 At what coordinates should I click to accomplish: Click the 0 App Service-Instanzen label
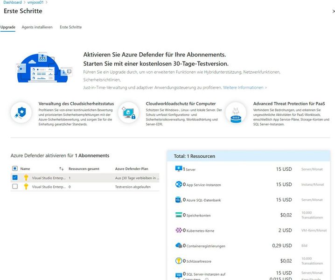click(x=202, y=185)
